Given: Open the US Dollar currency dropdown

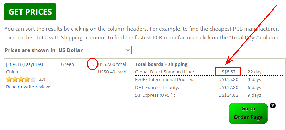Looking at the screenshot, I should pos(94,50).
